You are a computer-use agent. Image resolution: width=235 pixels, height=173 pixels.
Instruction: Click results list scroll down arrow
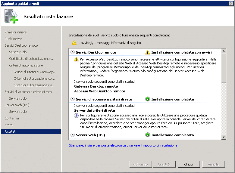pyautogui.click(x=224, y=137)
